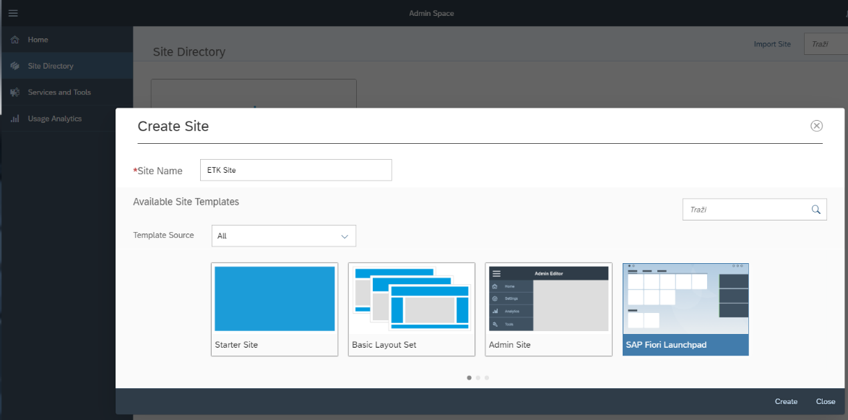Go to third page of templates dot
Screen dimensions: 848x420
tap(487, 377)
